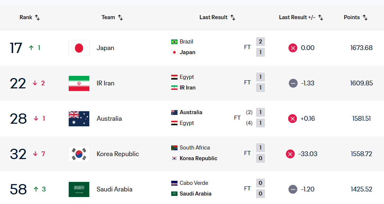Click Cabo Verde in last result
384x204 pixels.
(194, 183)
